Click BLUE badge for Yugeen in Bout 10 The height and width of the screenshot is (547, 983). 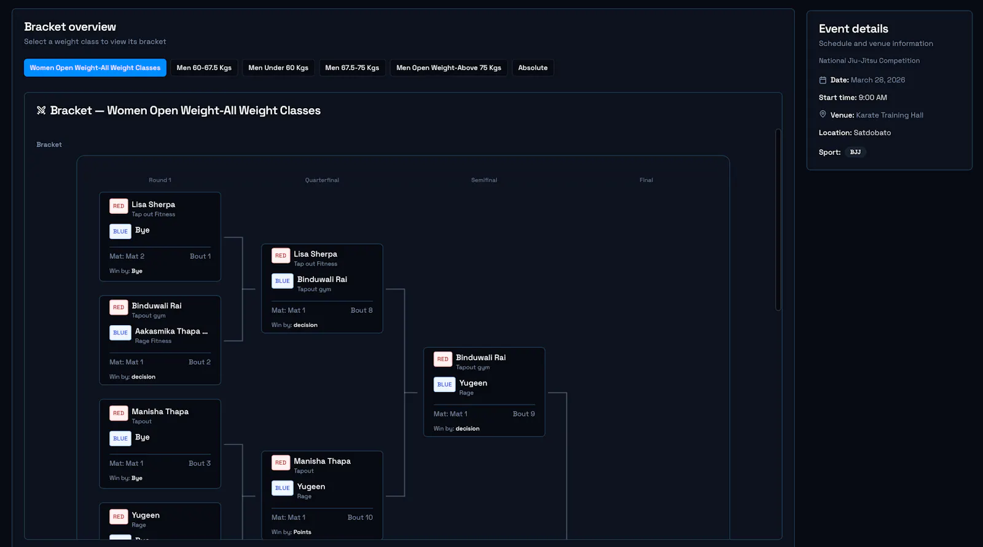pos(283,488)
